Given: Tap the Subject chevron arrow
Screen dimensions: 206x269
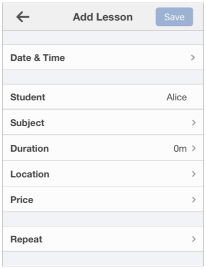Looking at the screenshot, I should pos(194,123).
